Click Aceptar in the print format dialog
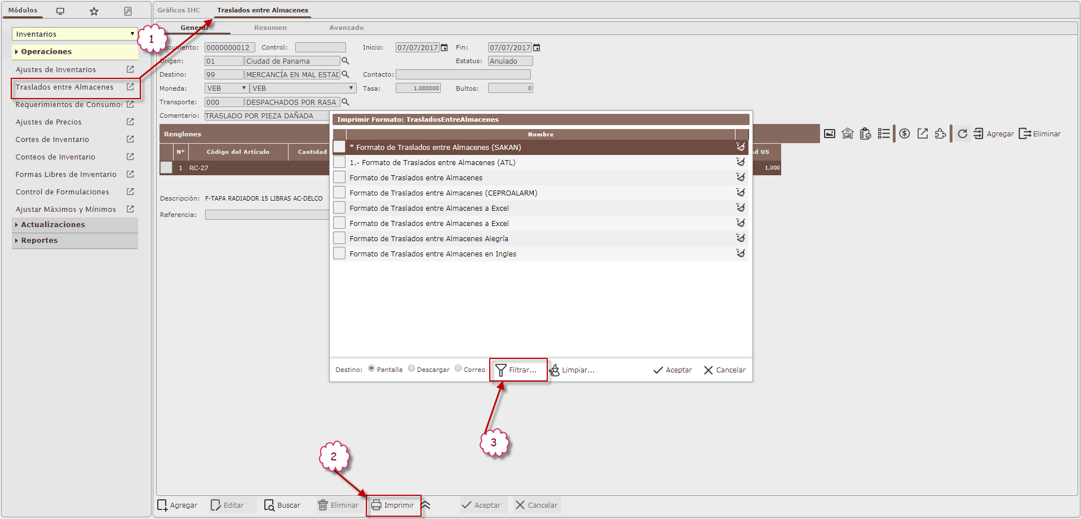This screenshot has height=519, width=1081. (672, 370)
